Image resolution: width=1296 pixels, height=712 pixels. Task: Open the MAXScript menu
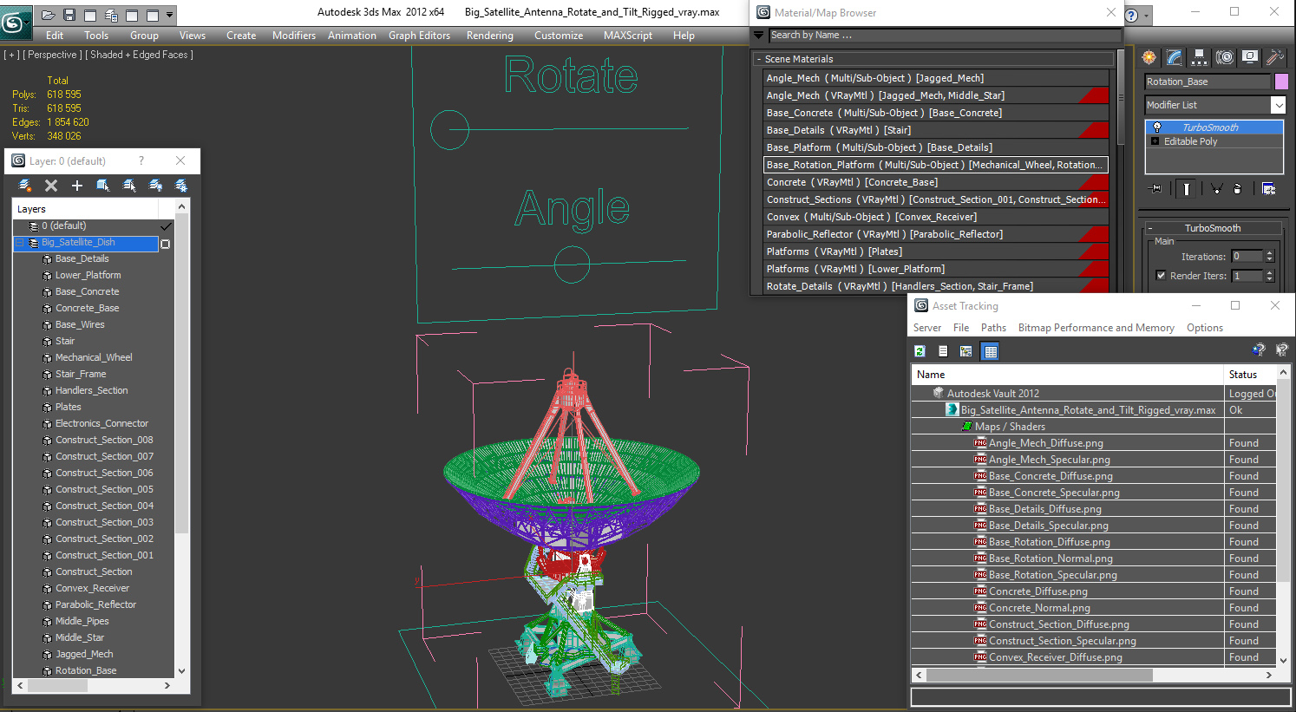(x=628, y=36)
